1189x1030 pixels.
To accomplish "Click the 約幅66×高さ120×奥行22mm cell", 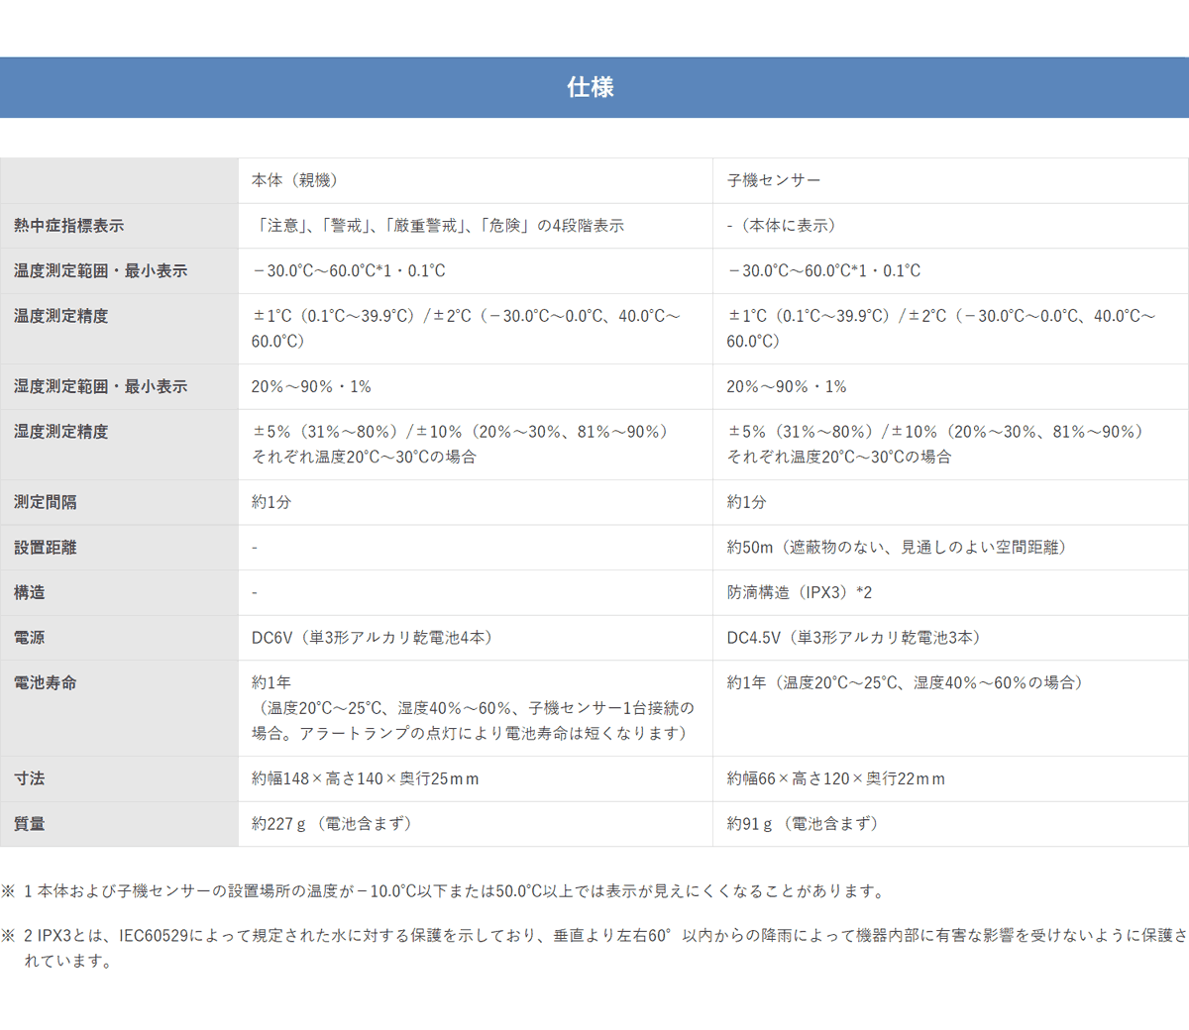I will [950, 778].
